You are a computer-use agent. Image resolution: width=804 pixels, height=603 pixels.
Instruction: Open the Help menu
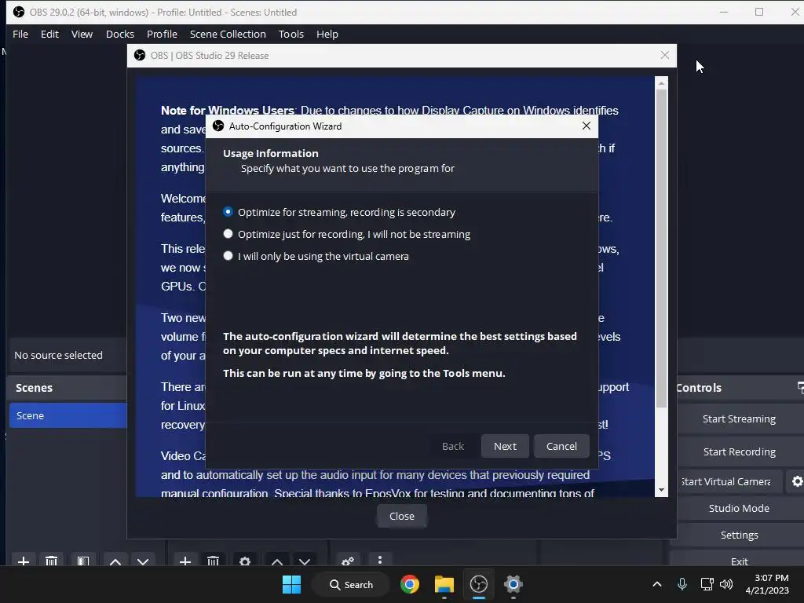pos(327,34)
